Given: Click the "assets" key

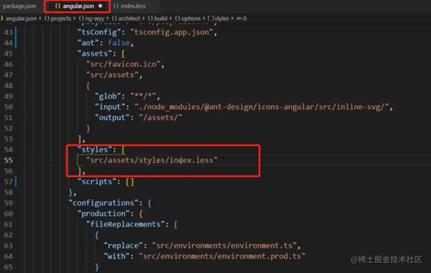Looking at the screenshot, I should pyautogui.click(x=95, y=53).
